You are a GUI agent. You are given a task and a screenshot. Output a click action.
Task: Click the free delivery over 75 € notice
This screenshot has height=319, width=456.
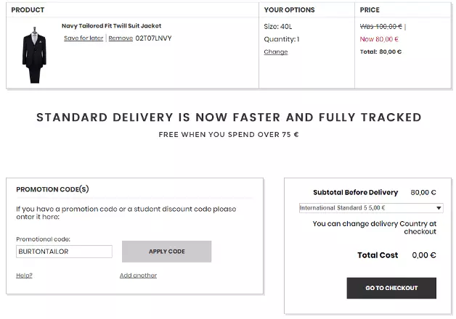coord(229,135)
